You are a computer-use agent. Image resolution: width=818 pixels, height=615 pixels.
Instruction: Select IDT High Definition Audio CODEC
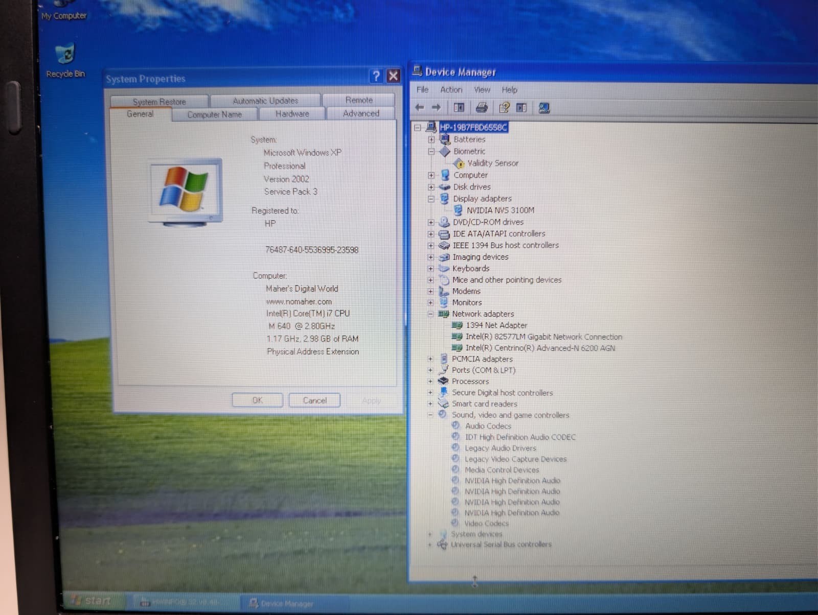coord(520,437)
